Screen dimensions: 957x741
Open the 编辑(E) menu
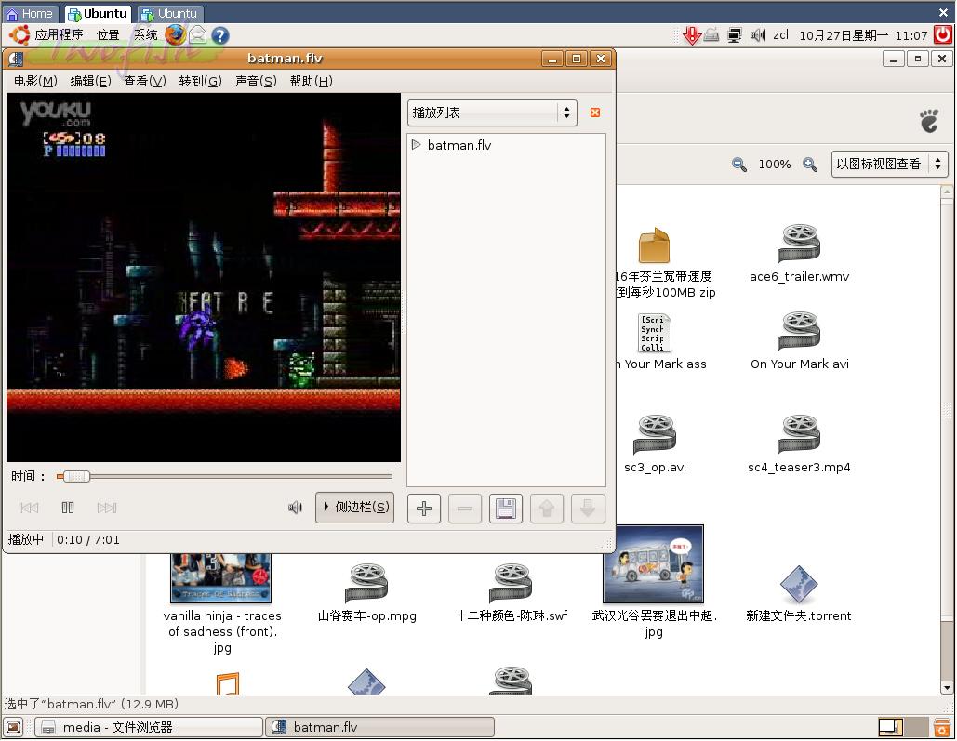point(90,81)
